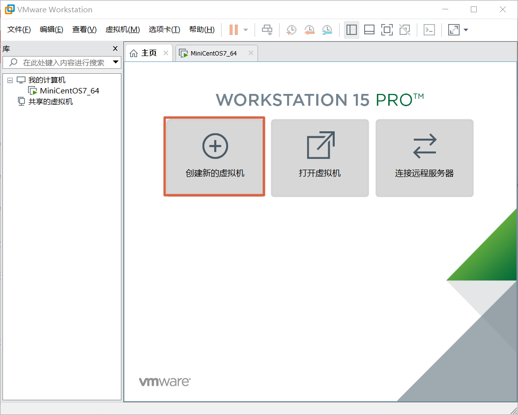Open the 虚拟机(M) menu
518x415 pixels.
pos(122,30)
